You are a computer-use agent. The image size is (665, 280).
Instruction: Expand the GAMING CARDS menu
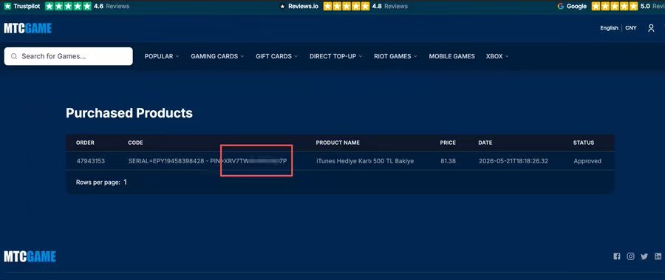(x=217, y=56)
